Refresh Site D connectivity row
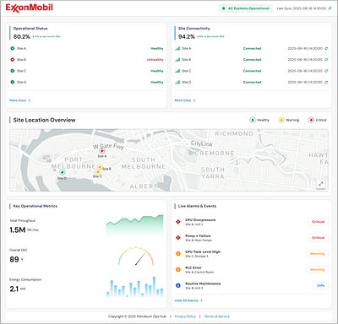Viewport: 338px width, 324px height. [x=326, y=82]
